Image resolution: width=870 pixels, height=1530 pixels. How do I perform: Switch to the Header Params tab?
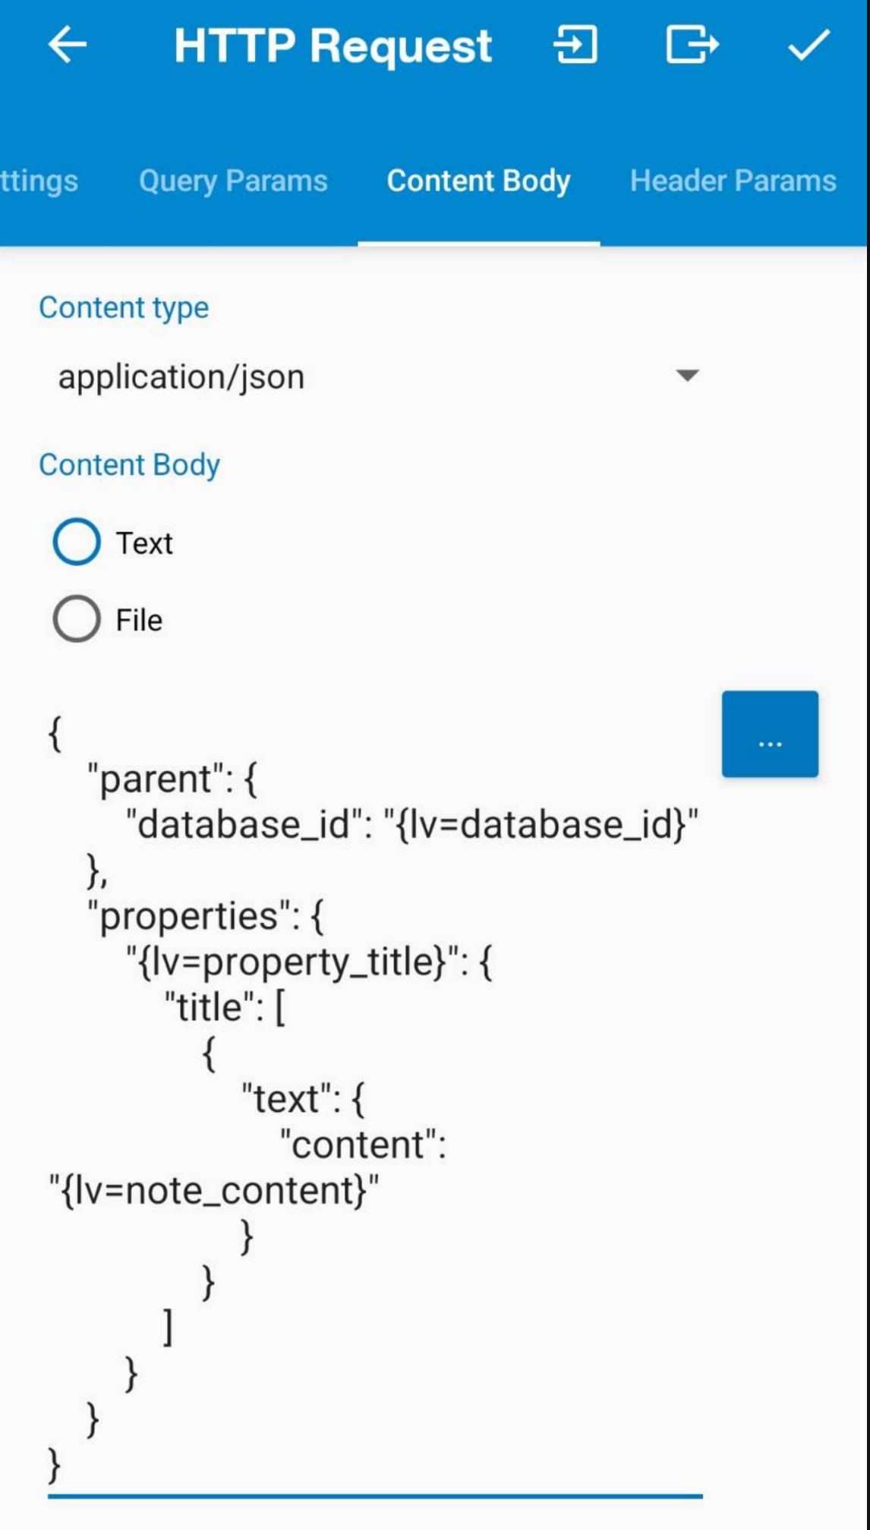click(x=733, y=181)
